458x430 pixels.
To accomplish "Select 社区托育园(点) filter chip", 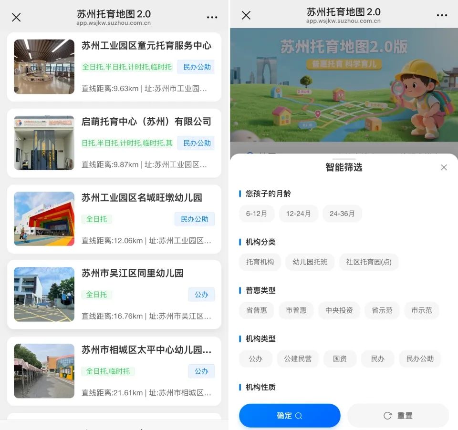I will [369, 262].
